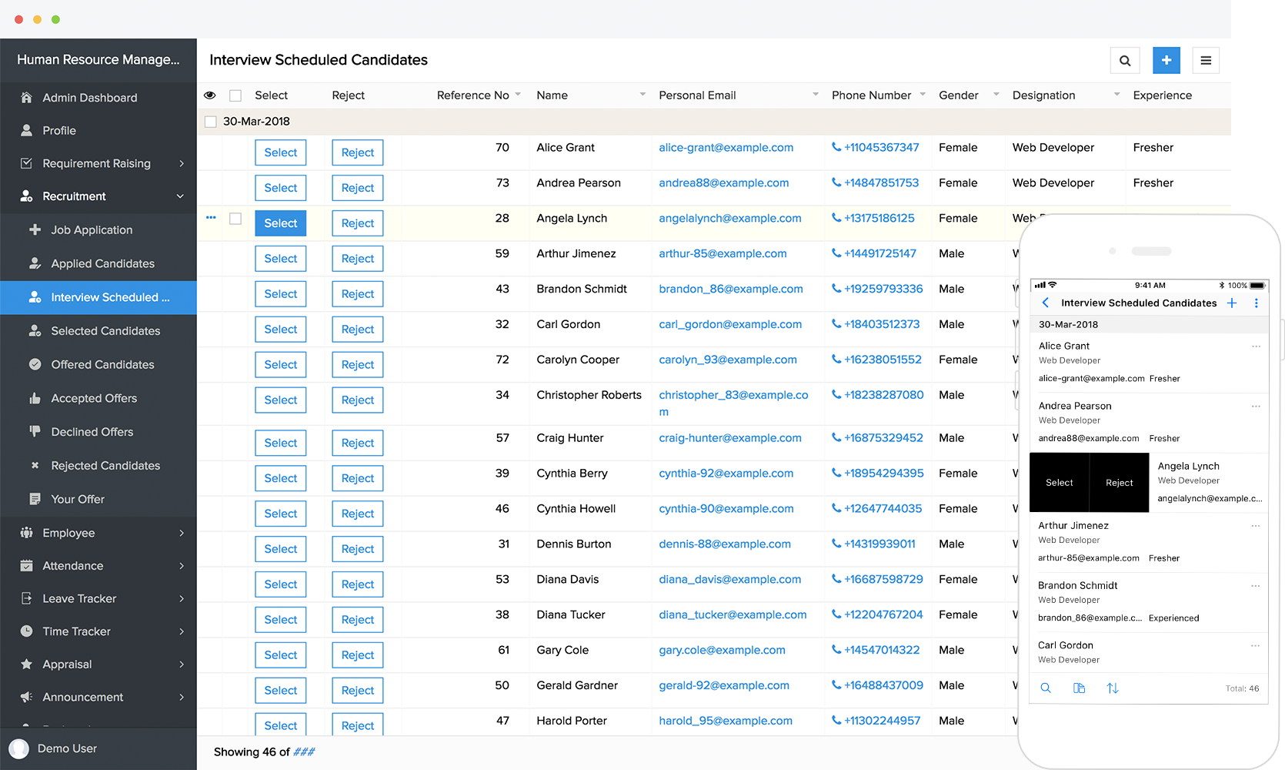
Task: Check the select-all header checkbox
Action: (235, 95)
